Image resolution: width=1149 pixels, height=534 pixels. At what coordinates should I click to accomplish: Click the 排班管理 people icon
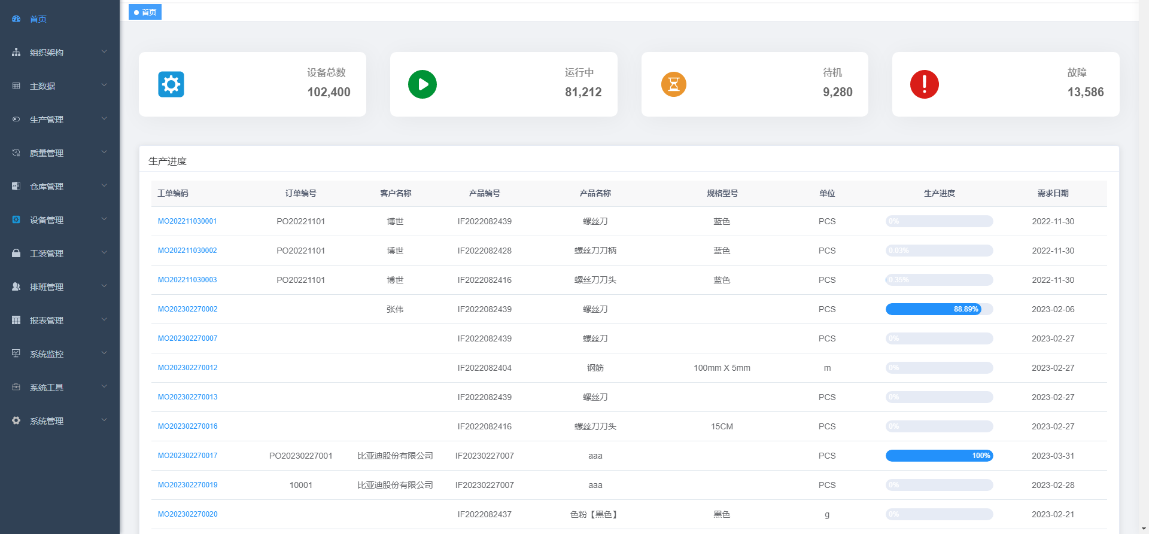[x=16, y=287]
